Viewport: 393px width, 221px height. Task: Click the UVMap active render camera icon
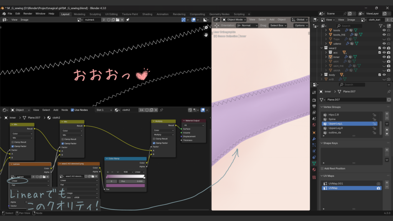coord(378,188)
